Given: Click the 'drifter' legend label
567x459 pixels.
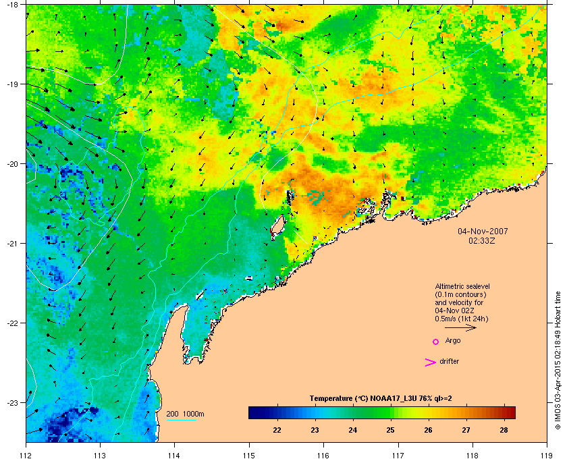Looking at the screenshot, I should click(449, 361).
